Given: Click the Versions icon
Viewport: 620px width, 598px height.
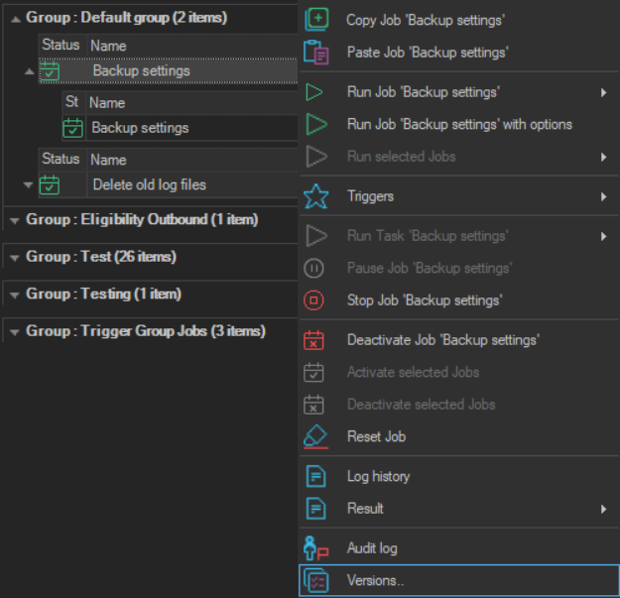Looking at the screenshot, I should coord(314,580).
